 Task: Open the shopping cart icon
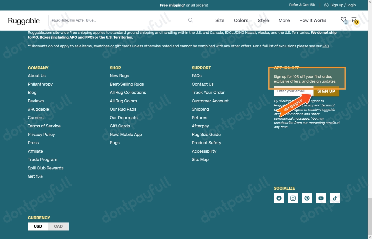[x=353, y=19]
